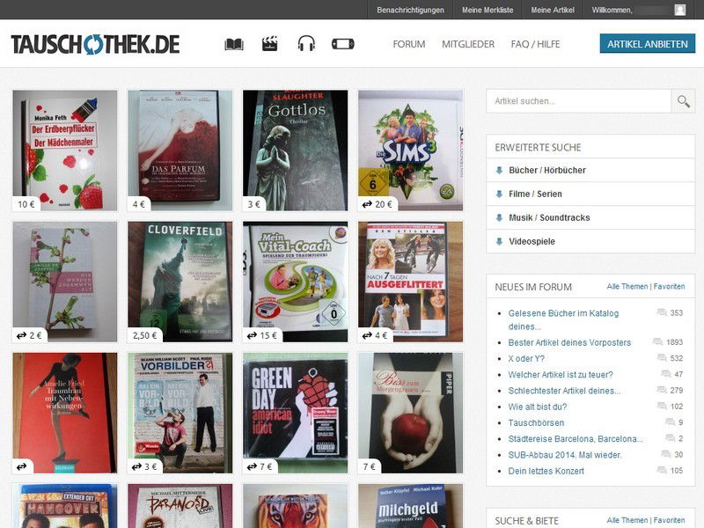704x528 pixels.
Task: Open thread Welcher Artikel ist zu teuer?
Action: [561, 375]
